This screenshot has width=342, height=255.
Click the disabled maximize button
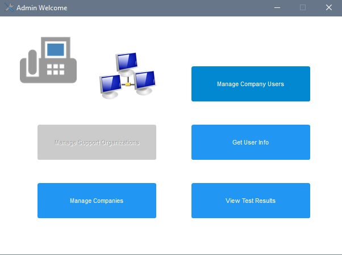coord(303,8)
